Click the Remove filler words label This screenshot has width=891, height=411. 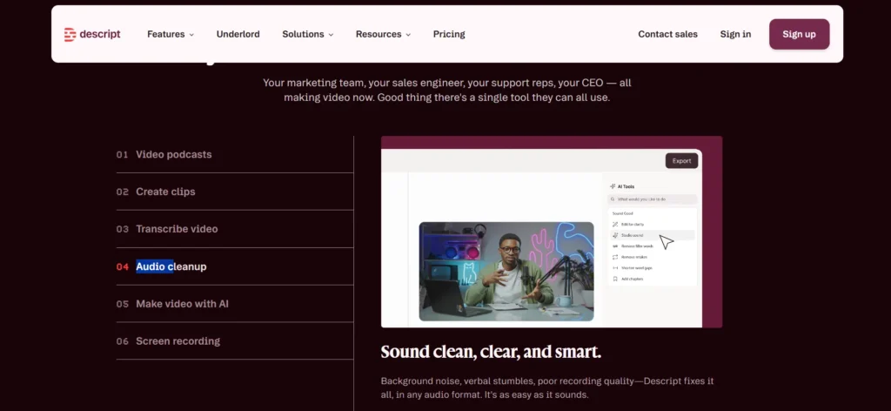(x=637, y=246)
